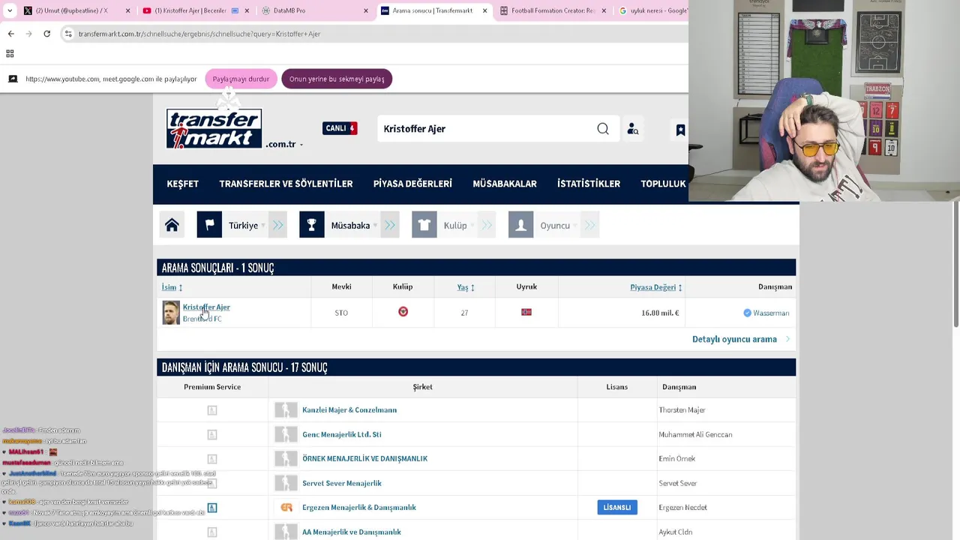Open Genc Menajerlik Ltd. Sti link
Image resolution: width=960 pixels, height=540 pixels.
(341, 434)
